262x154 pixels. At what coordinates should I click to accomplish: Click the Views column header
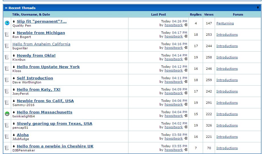(209, 14)
